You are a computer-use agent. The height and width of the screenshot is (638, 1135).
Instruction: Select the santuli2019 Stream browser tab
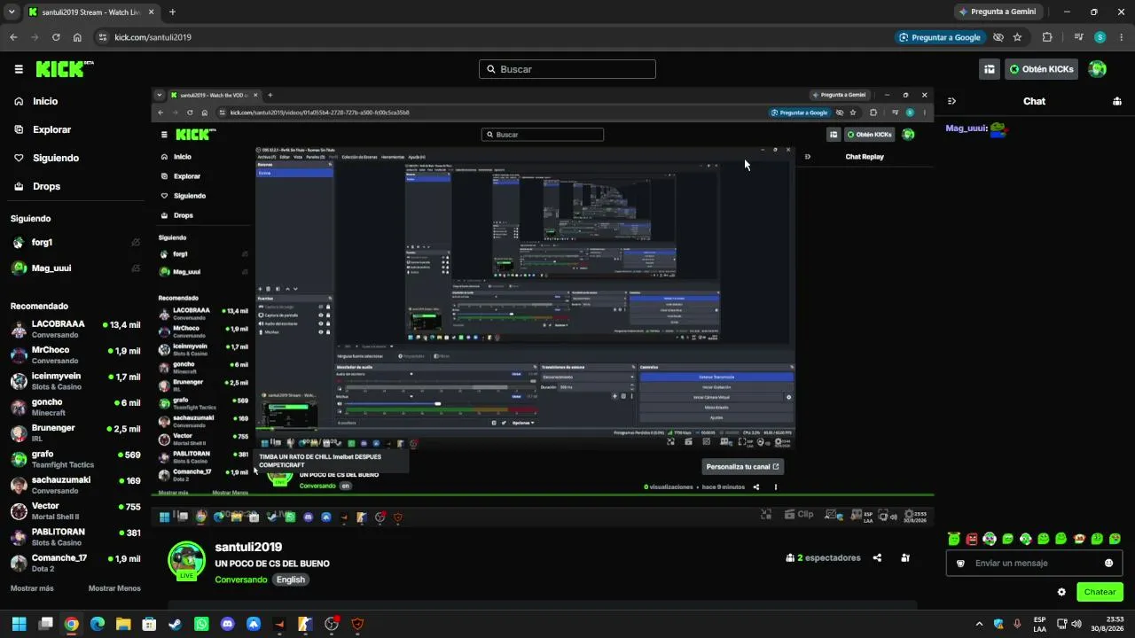tap(91, 12)
